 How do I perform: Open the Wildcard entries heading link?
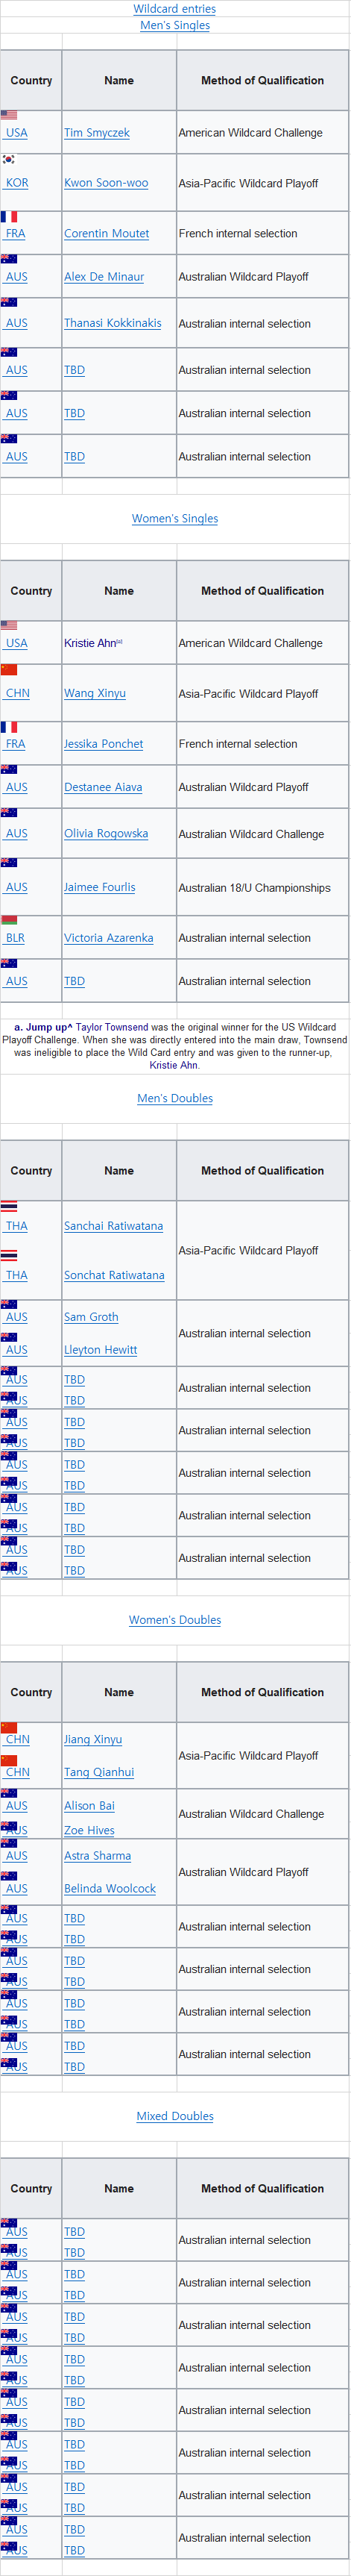tap(175, 9)
